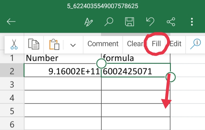Select row header 3
This screenshot has height=130, width=205.
[x=12, y=83]
